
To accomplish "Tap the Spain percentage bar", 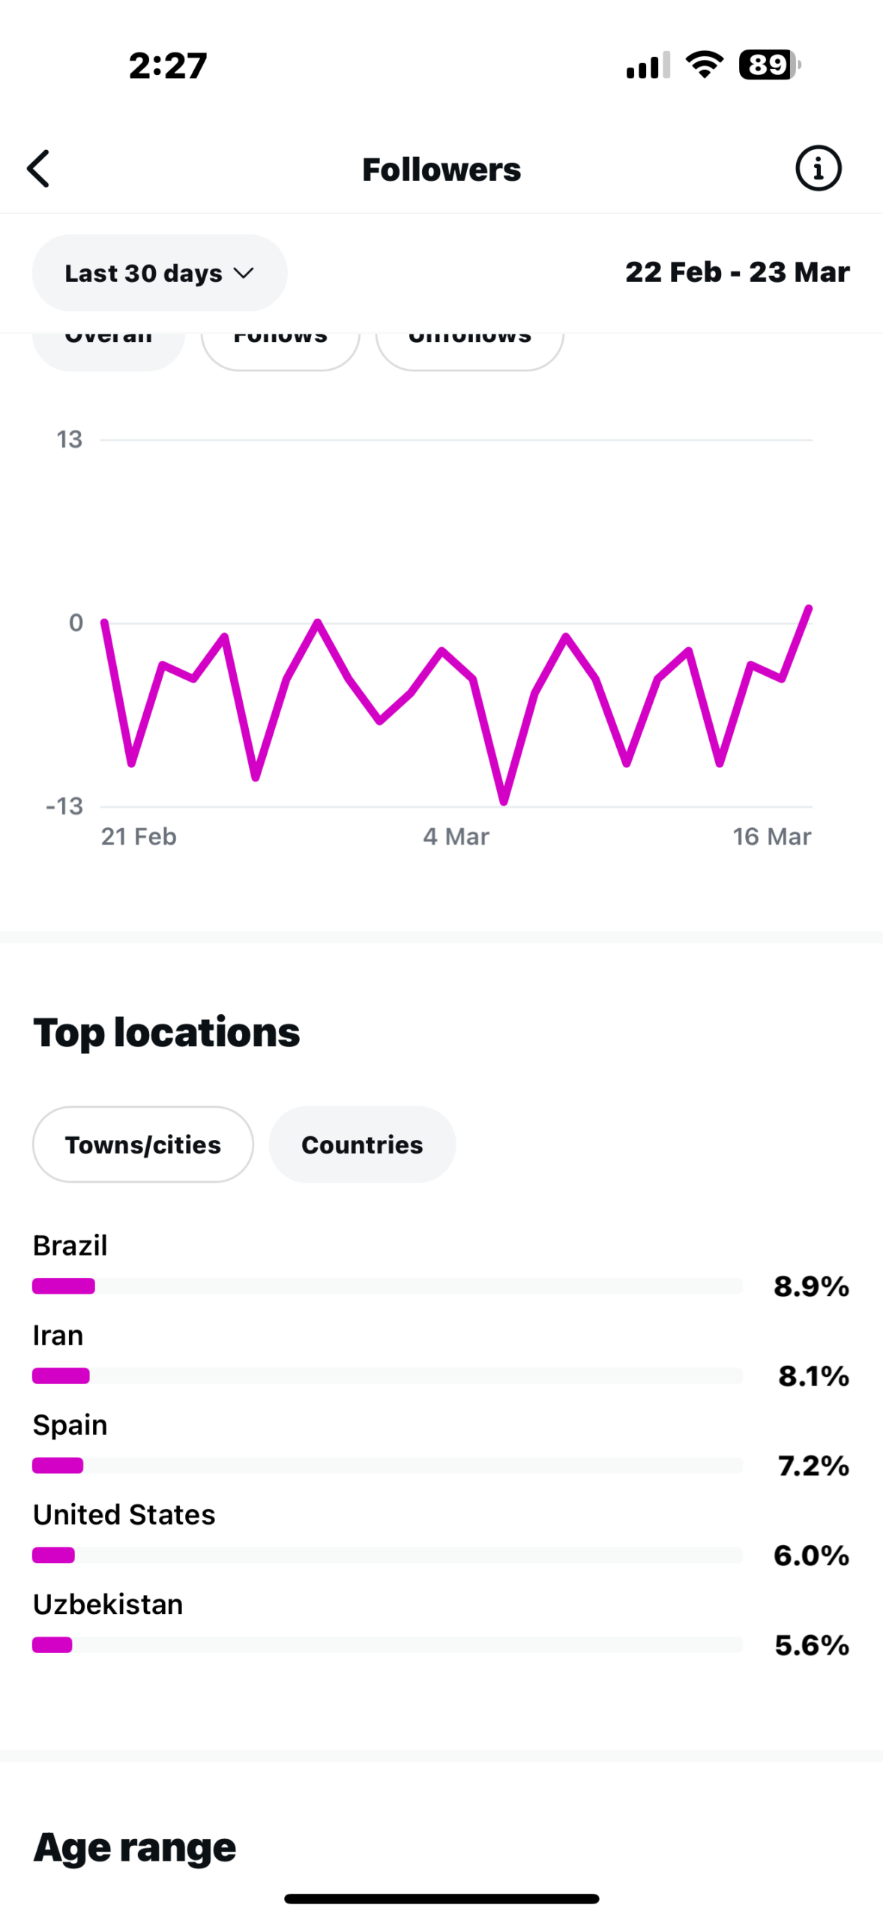I will (x=387, y=1465).
